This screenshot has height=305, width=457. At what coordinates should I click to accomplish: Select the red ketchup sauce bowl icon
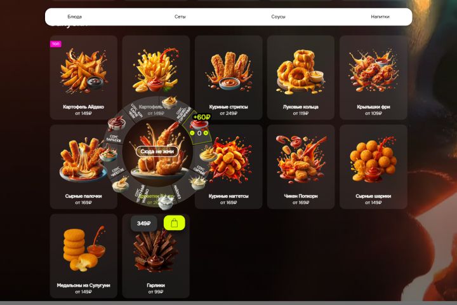click(199, 124)
